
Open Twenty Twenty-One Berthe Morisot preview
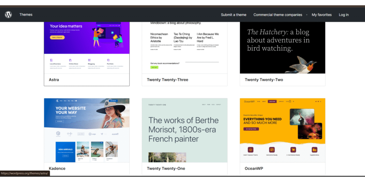[185, 130]
